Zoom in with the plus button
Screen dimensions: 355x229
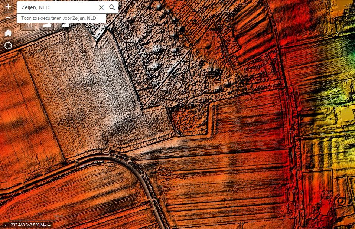click(x=8, y=6)
